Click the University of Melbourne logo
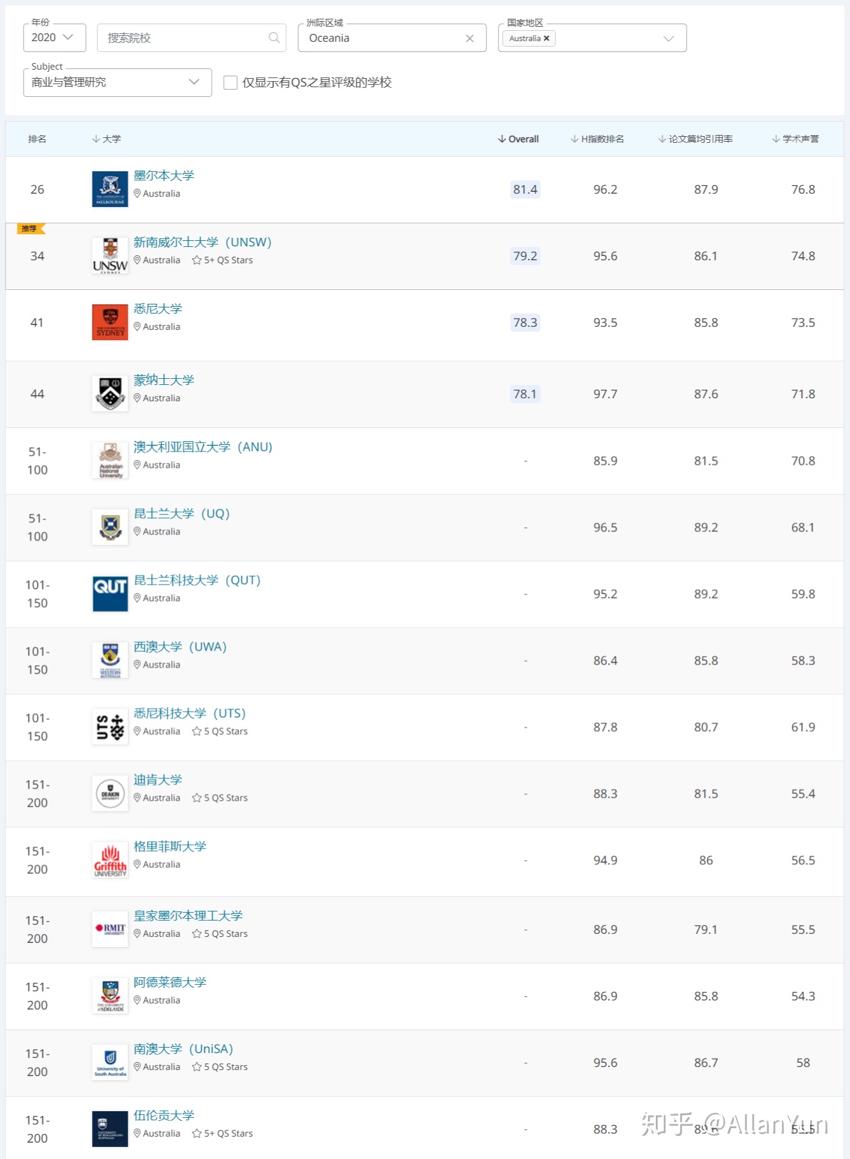The width and height of the screenshot is (850, 1159). [x=110, y=189]
